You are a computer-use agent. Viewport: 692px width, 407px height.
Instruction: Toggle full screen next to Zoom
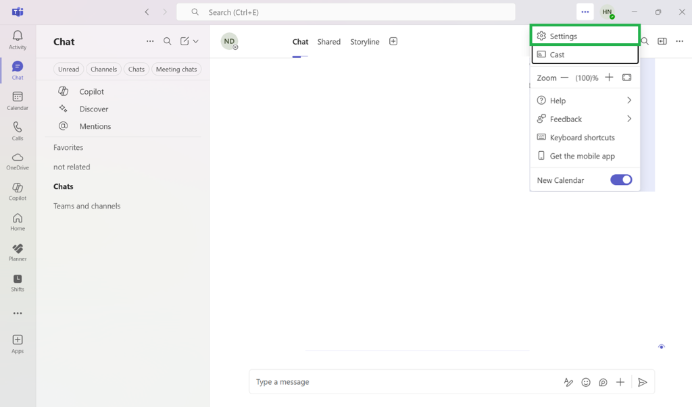click(x=626, y=78)
